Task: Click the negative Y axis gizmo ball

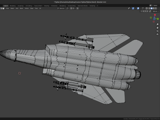Action: pyautogui.click(x=151, y=18)
